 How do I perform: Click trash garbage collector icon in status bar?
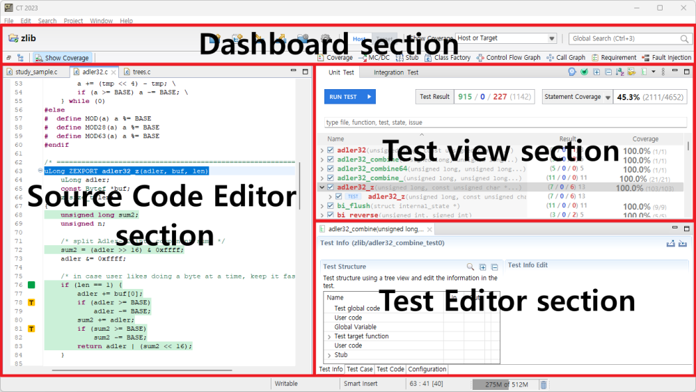(x=544, y=384)
